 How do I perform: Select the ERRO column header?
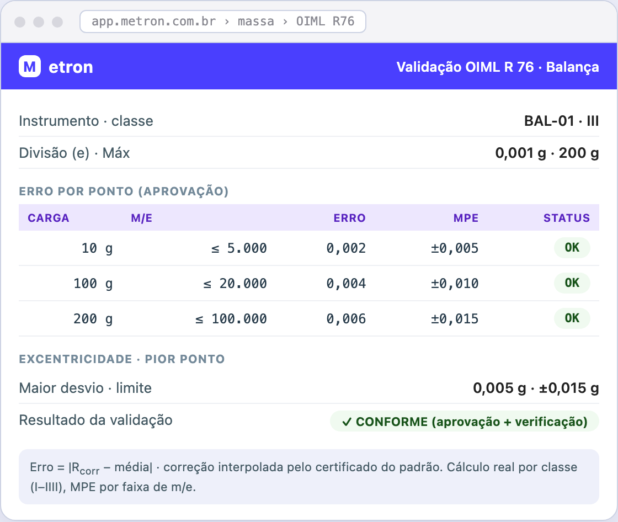[350, 218]
